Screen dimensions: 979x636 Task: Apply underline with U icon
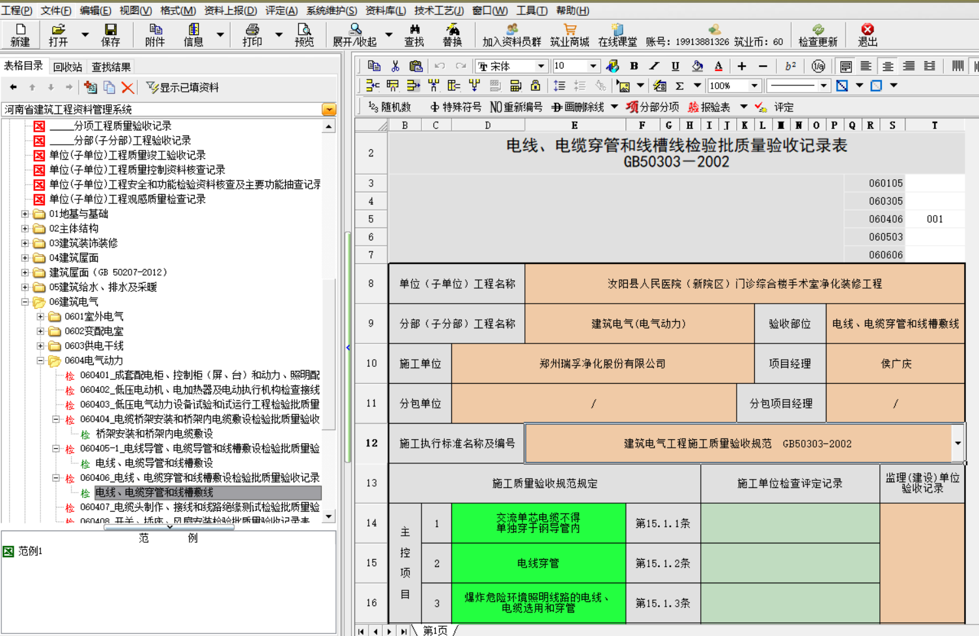(x=675, y=66)
